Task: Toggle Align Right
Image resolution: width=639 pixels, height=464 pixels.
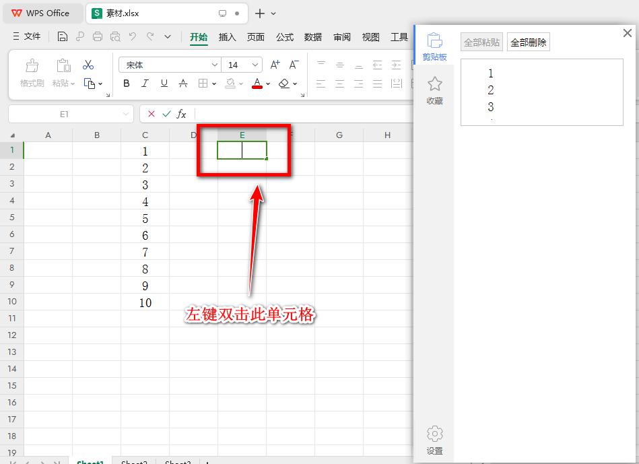Action: [359, 84]
